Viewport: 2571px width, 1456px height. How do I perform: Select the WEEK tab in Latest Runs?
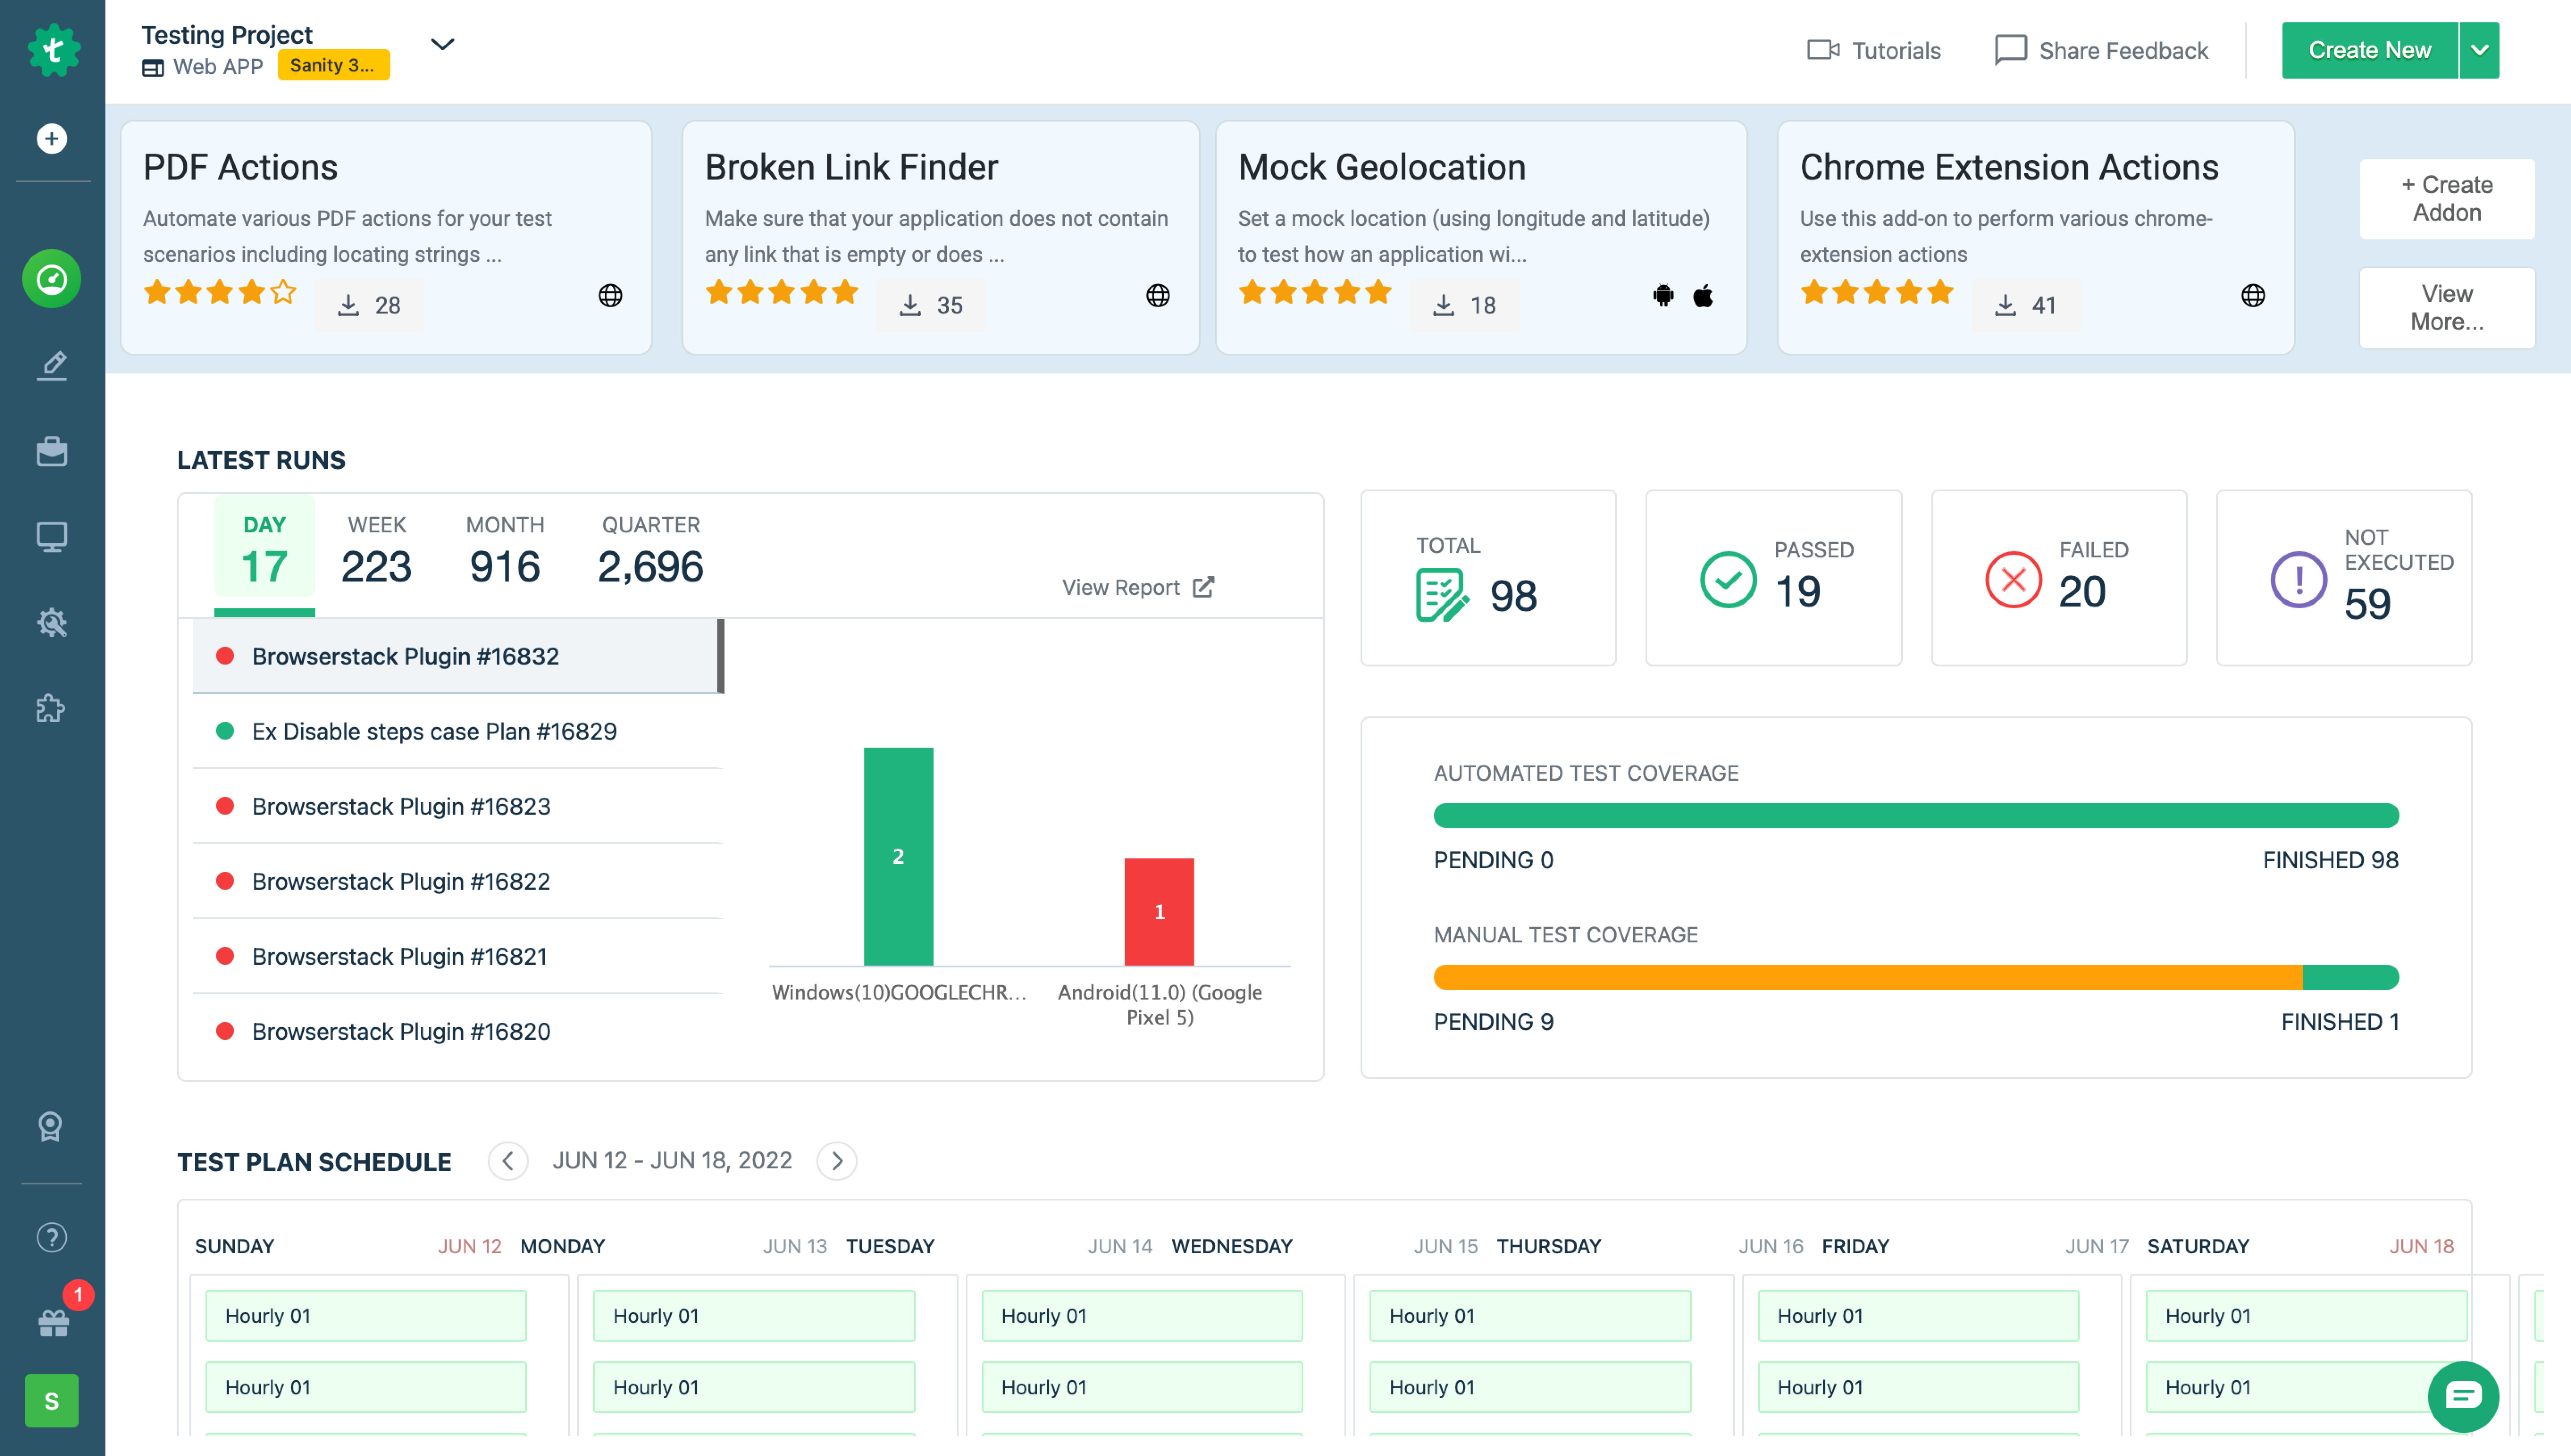click(x=376, y=547)
